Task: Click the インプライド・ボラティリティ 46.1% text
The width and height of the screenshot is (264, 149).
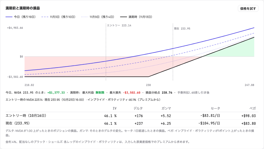Action: click(112, 100)
